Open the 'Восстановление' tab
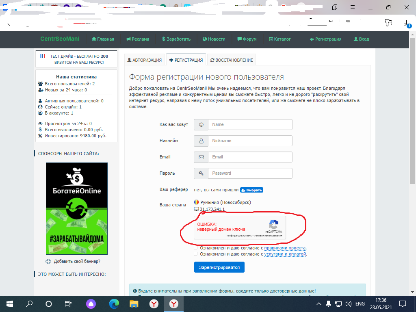 click(232, 60)
